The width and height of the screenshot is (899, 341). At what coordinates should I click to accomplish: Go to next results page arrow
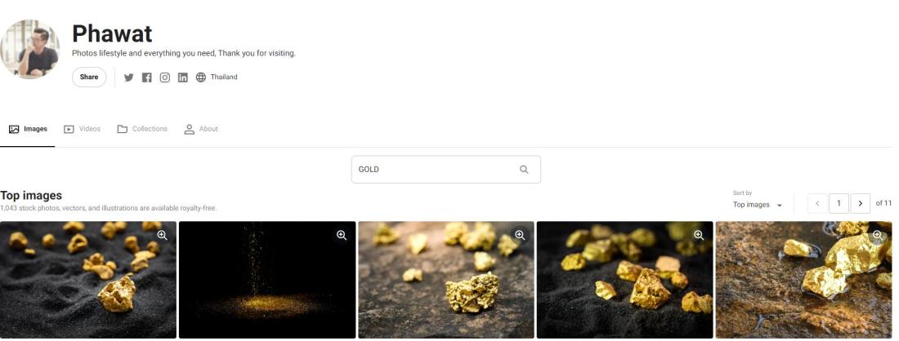pyautogui.click(x=860, y=203)
